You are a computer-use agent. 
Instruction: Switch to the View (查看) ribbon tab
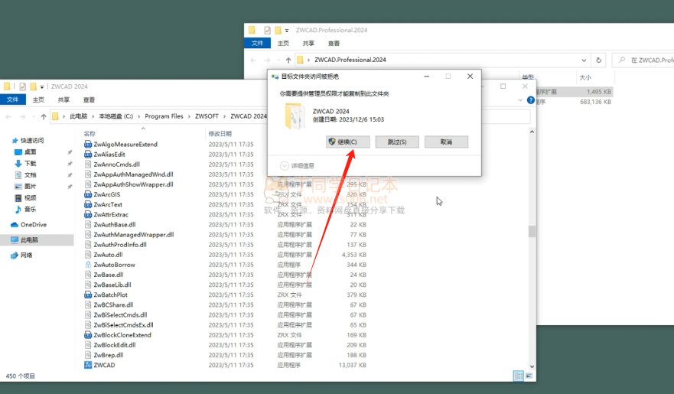(89, 99)
